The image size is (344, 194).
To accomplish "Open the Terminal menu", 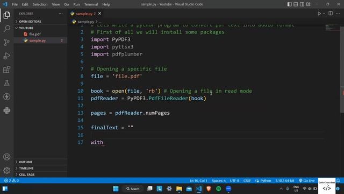I will pyautogui.click(x=91, y=4).
